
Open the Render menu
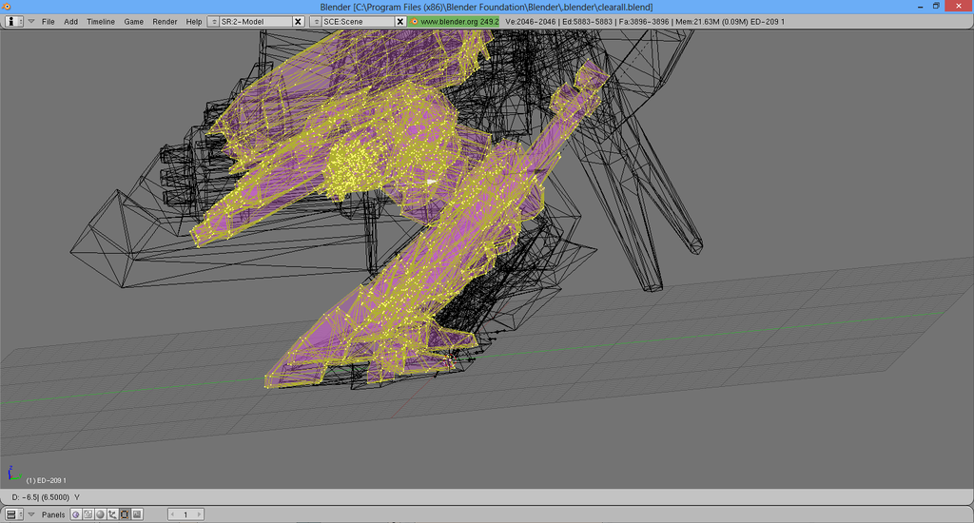point(165,22)
